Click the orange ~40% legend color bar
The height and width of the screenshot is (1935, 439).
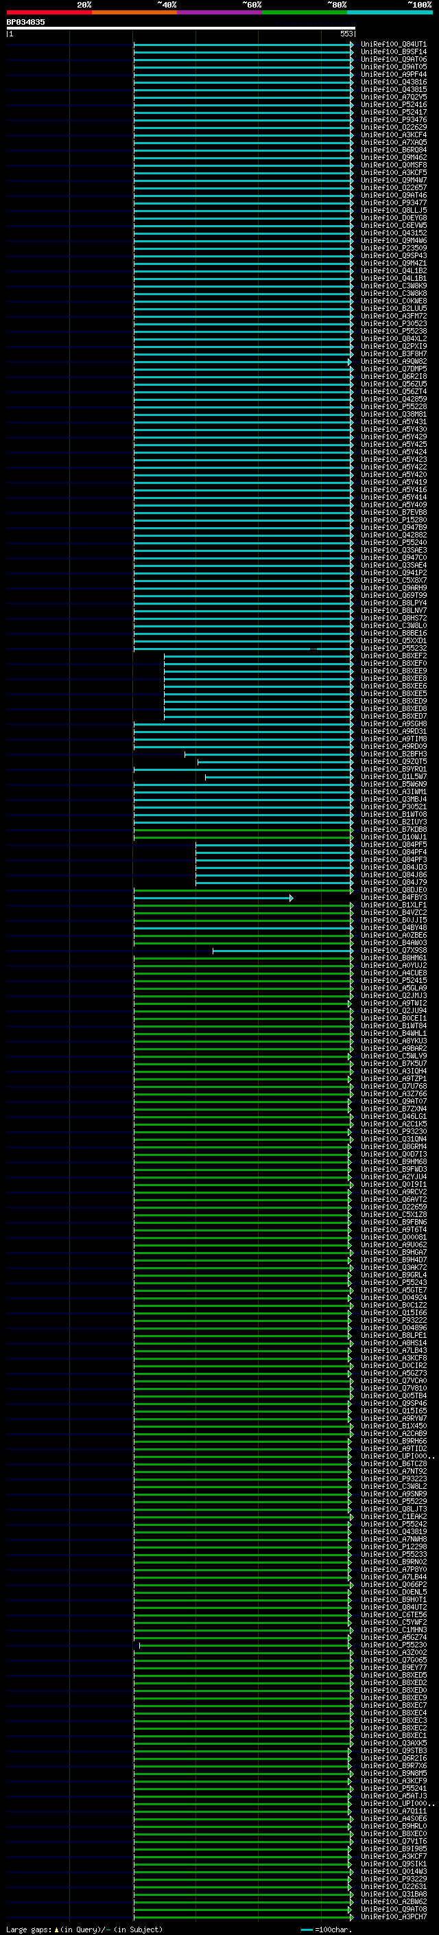pyautogui.click(x=134, y=12)
